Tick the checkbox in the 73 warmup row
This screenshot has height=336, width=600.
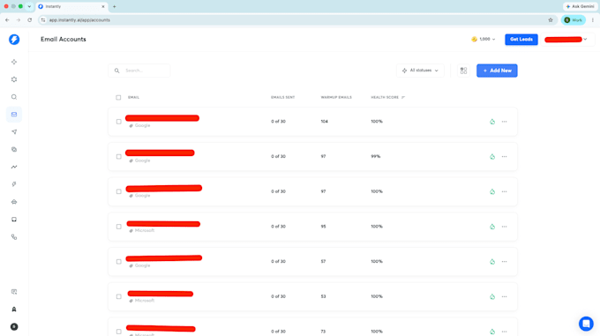click(x=118, y=332)
